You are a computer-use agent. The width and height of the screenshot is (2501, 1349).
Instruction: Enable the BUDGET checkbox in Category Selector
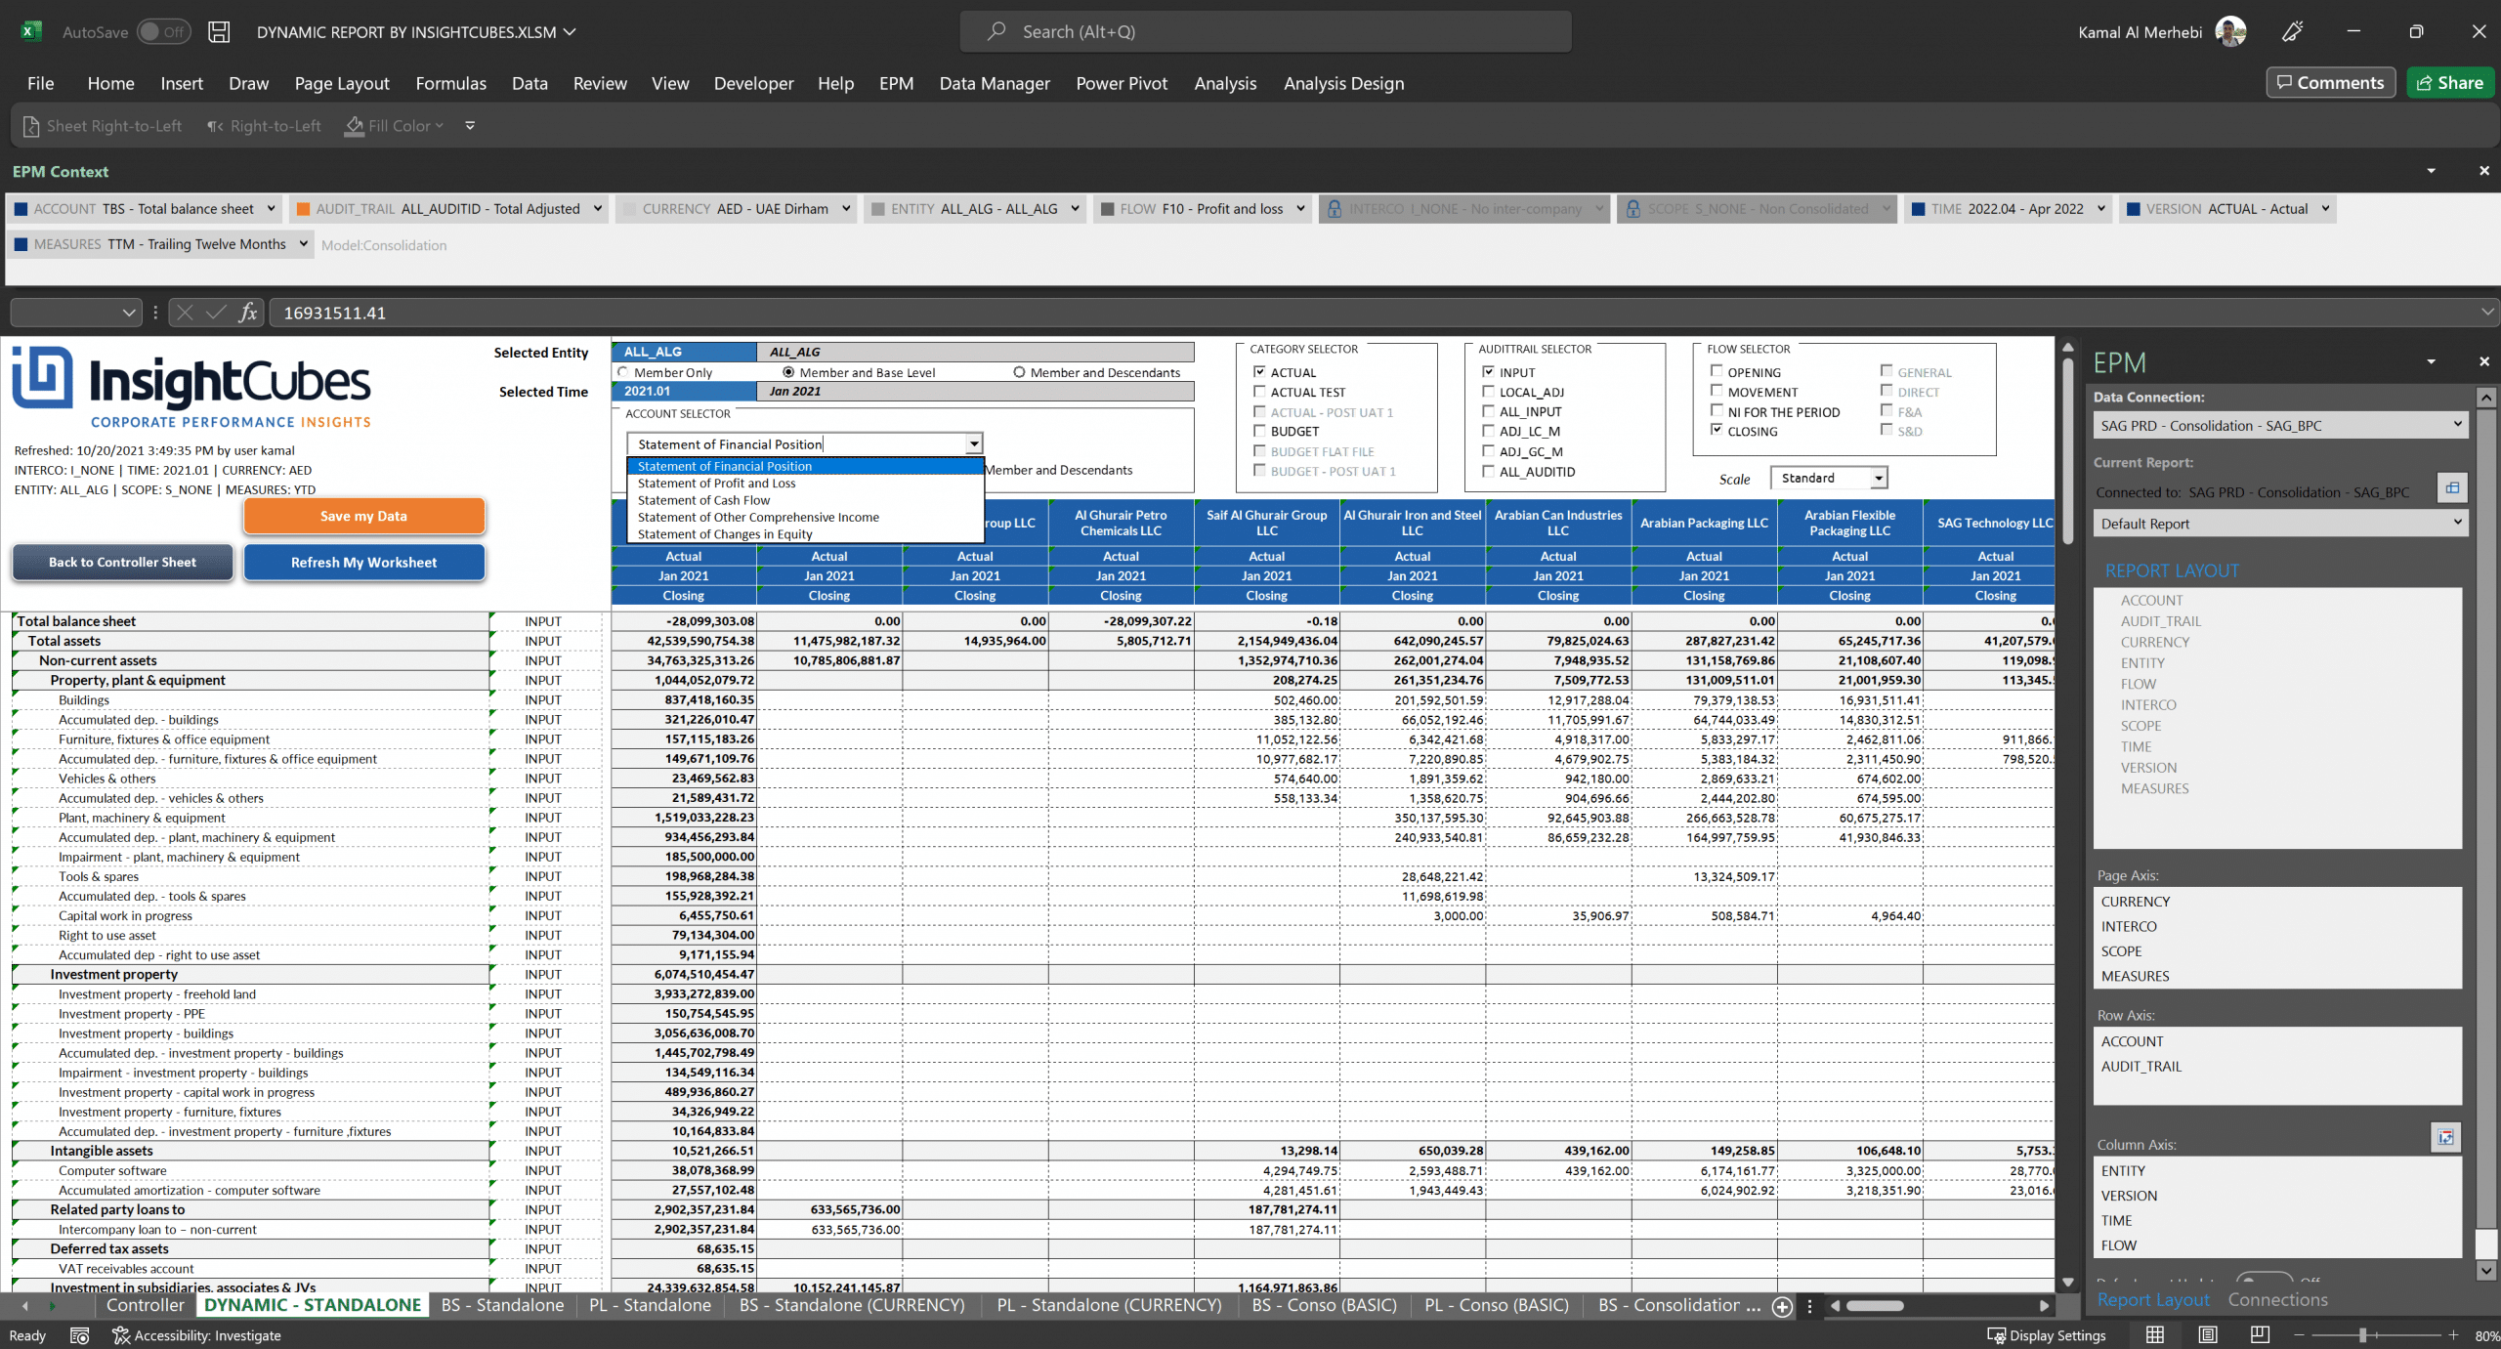1259,431
